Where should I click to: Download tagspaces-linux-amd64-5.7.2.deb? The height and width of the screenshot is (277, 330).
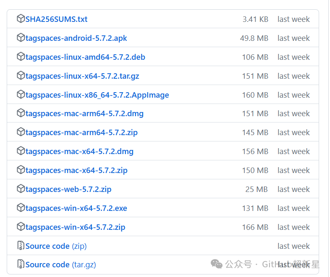click(x=85, y=57)
